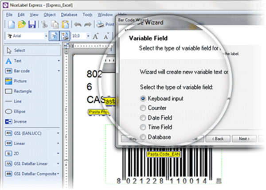Choose the Select pointer tool
The height and width of the screenshot is (190, 266).
(x=32, y=50)
